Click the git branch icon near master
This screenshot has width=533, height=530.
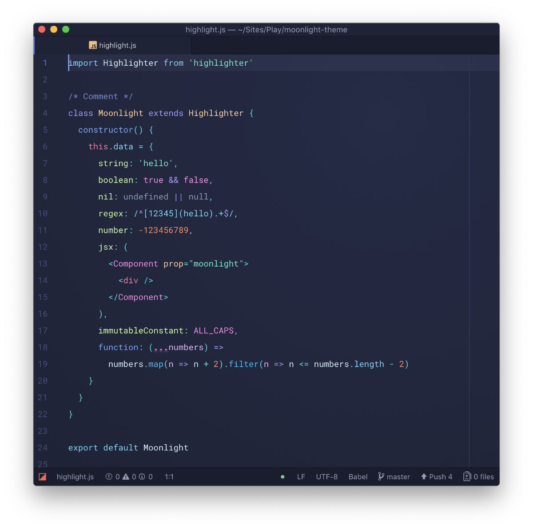[381, 476]
